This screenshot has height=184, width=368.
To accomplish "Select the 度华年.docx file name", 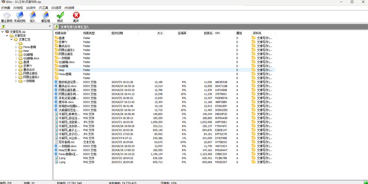I will 66,102.
